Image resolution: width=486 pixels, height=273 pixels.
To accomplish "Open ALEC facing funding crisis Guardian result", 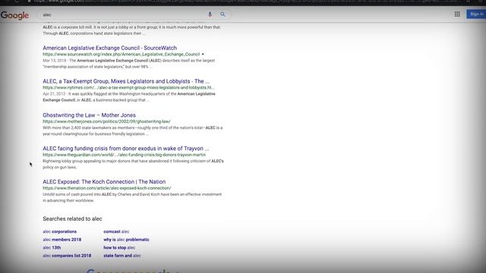I will pyautogui.click(x=126, y=149).
